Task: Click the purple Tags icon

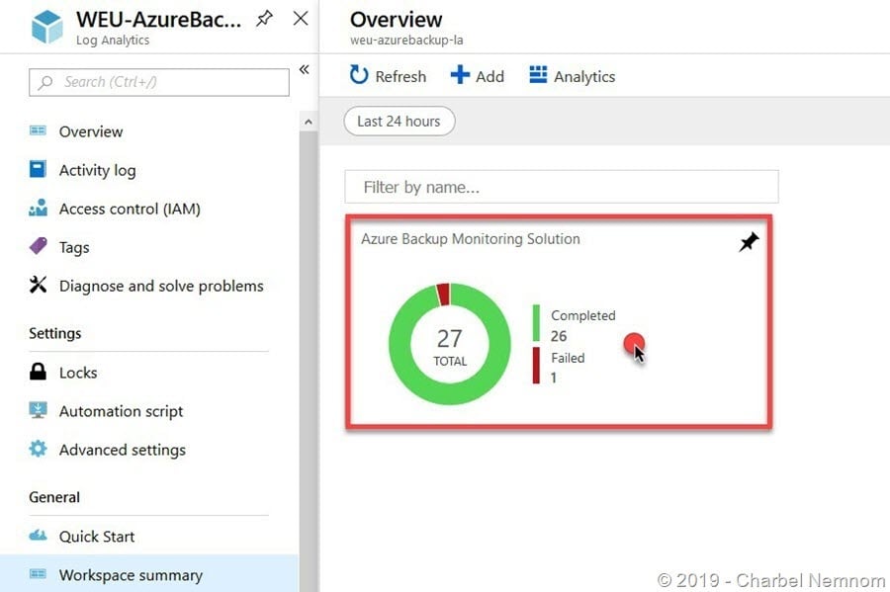Action: coord(38,246)
